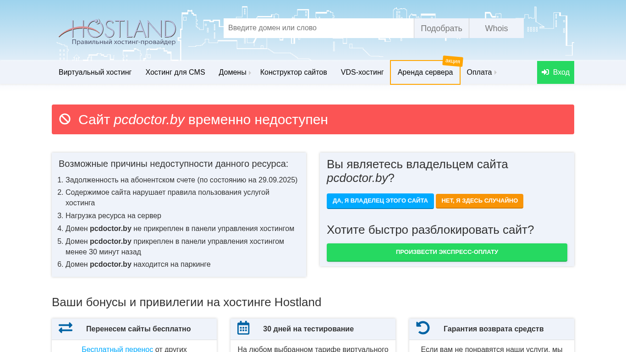Click the refund circular arrow icon
The width and height of the screenshot is (626, 352).
[423, 328]
